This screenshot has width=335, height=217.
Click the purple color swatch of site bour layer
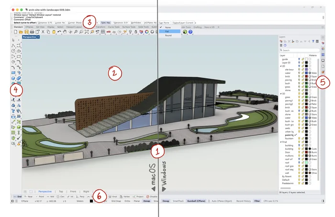tap(306, 70)
